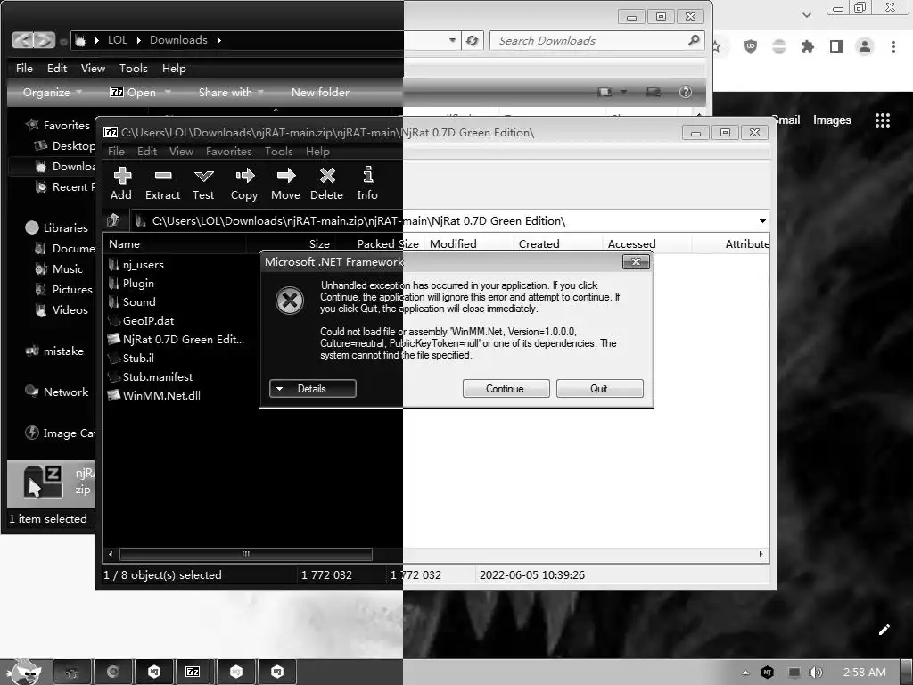Click Quit in the .NET error dialog
The image size is (913, 685).
(x=599, y=389)
